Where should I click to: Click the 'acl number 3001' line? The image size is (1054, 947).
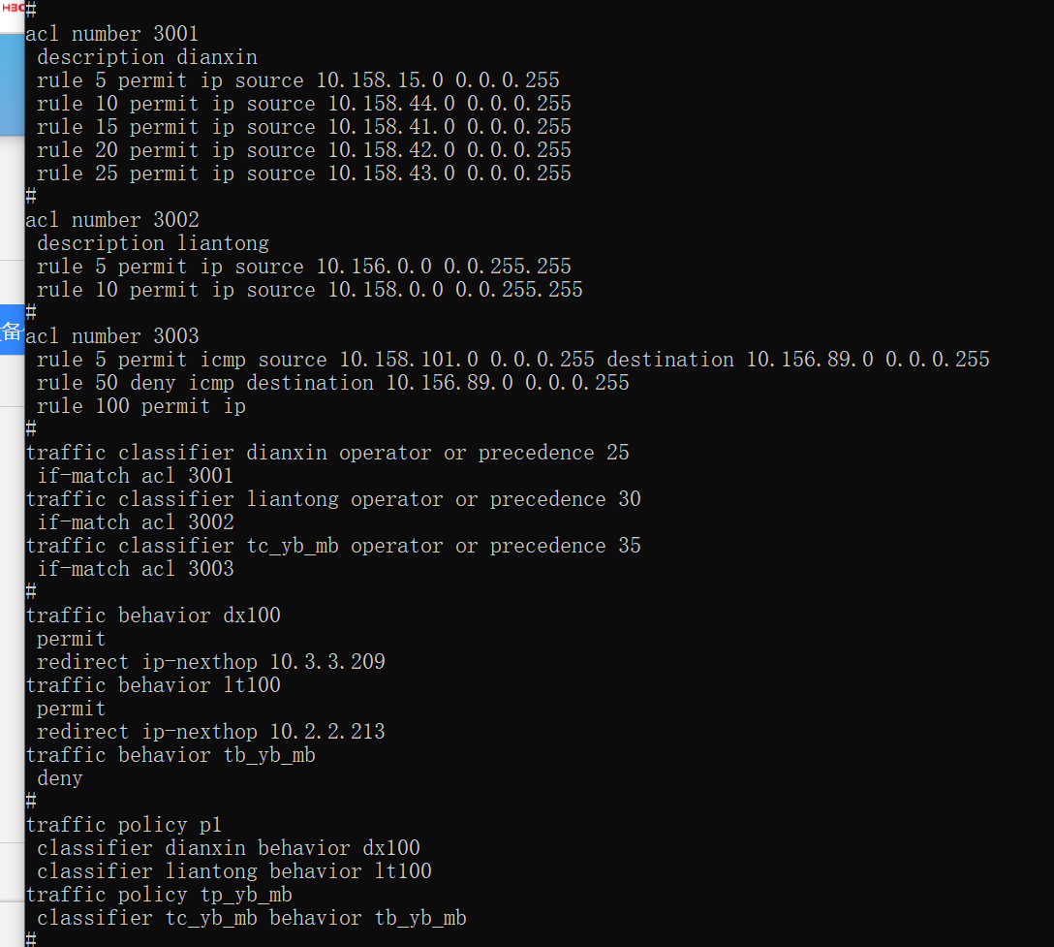point(111,34)
